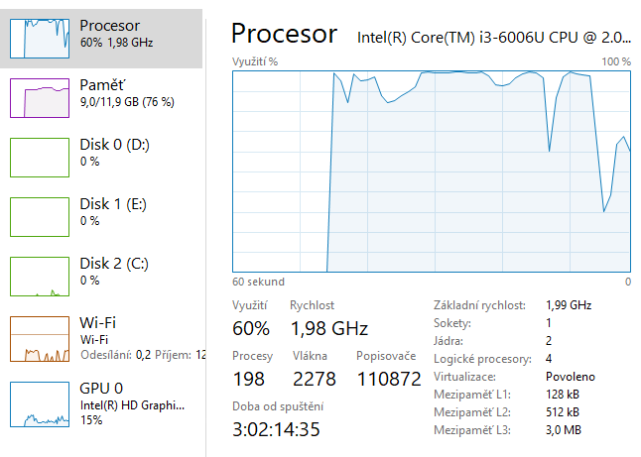The image size is (641, 457).
Task: Click the Disk 1 (E:) graph thumbnail
Action: 40,216
